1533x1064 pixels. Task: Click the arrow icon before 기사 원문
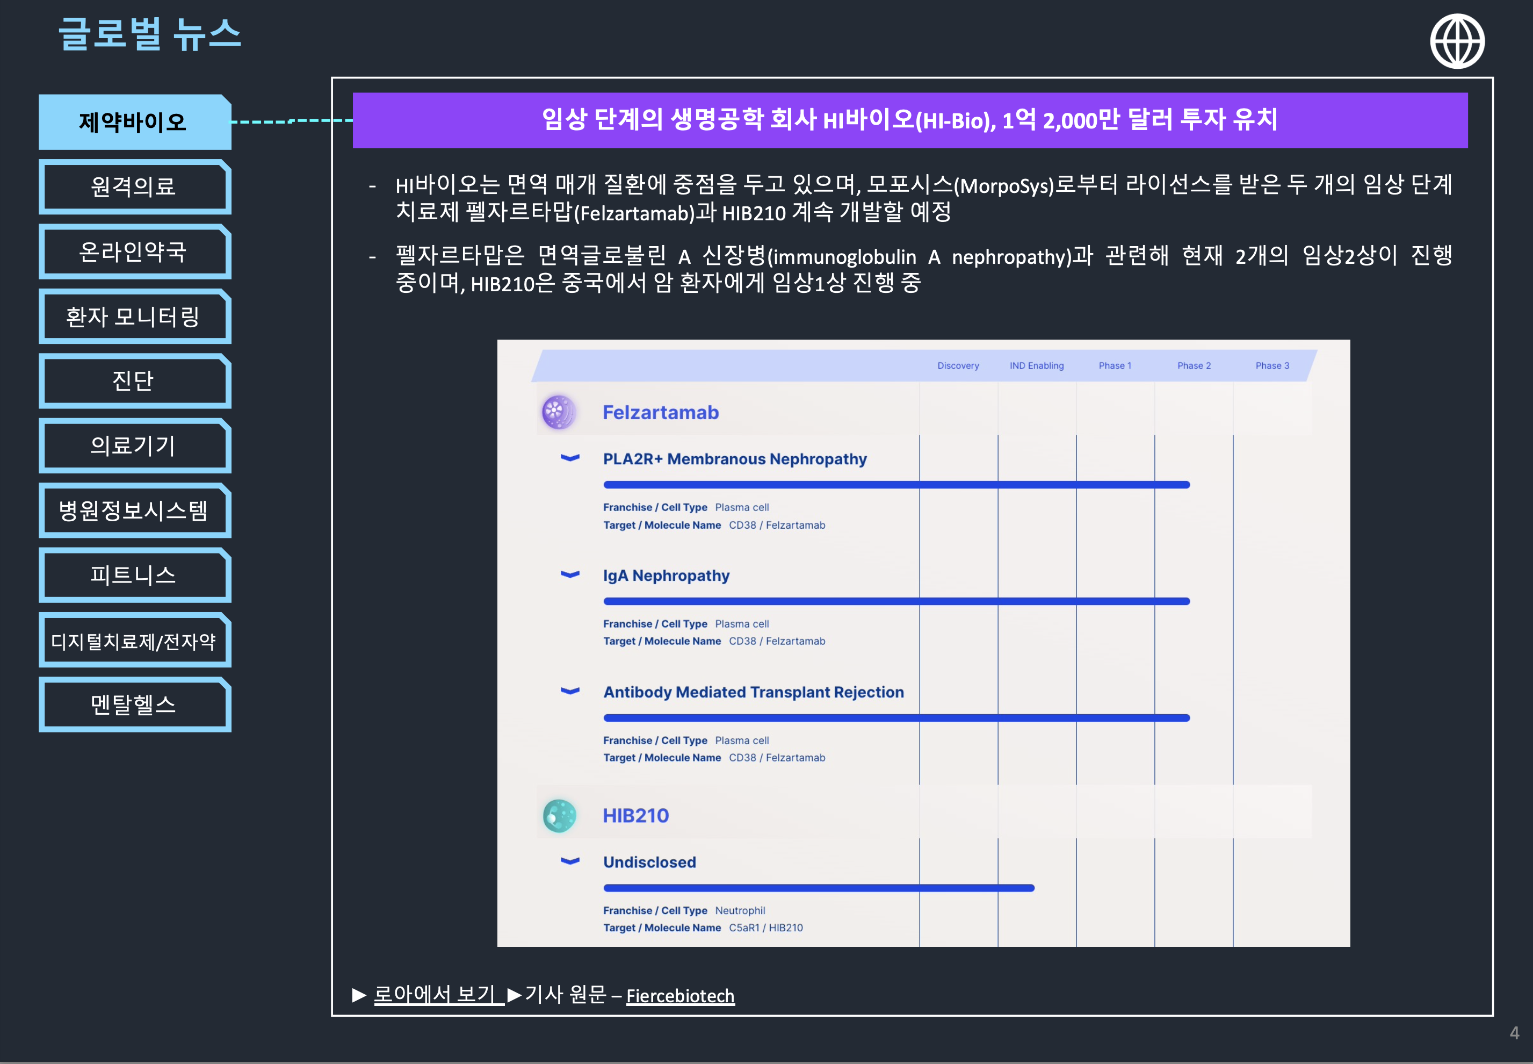point(515,995)
